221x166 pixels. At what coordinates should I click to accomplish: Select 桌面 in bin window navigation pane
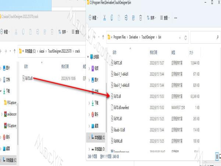(x=97, y=126)
